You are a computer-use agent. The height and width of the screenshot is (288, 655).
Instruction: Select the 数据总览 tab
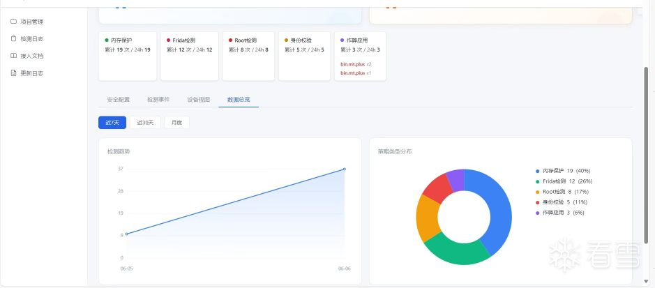(239, 100)
